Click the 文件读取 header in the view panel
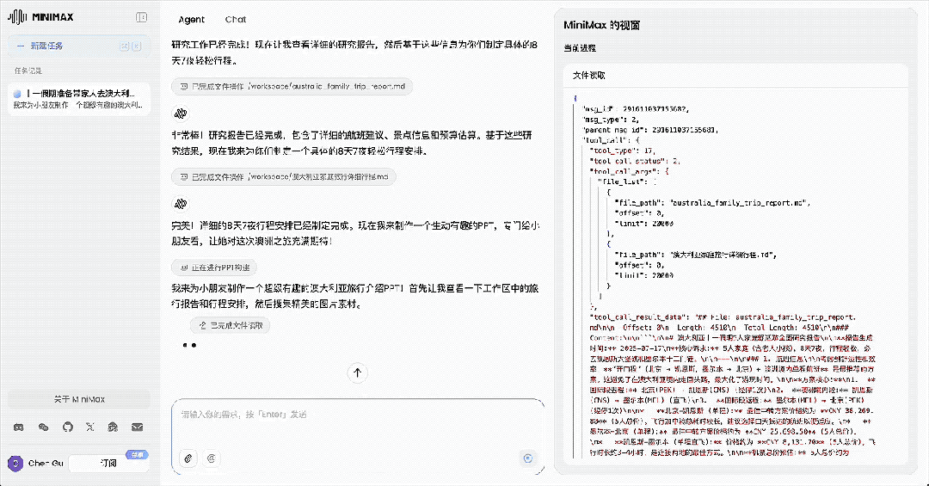929x486 pixels. [x=589, y=76]
